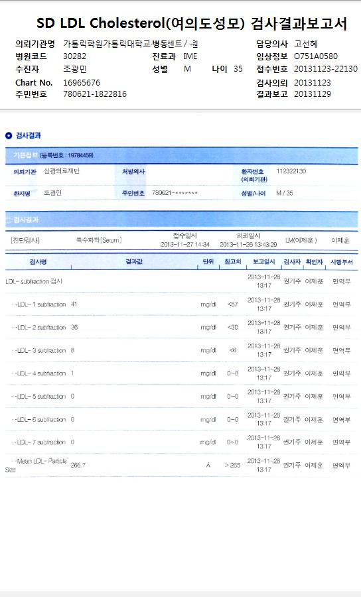
Task: Select the LDL-3 subfraction row
Action: coord(182,350)
